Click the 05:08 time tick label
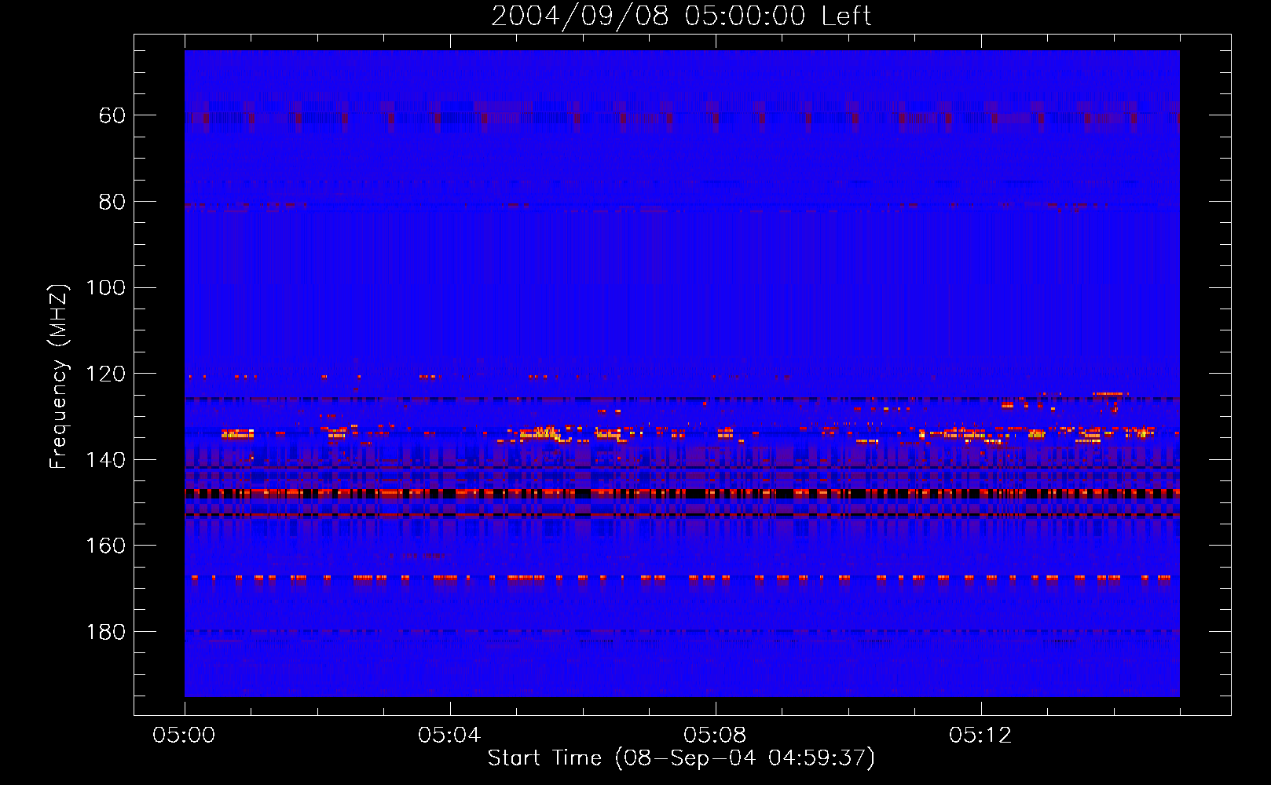 click(715, 736)
